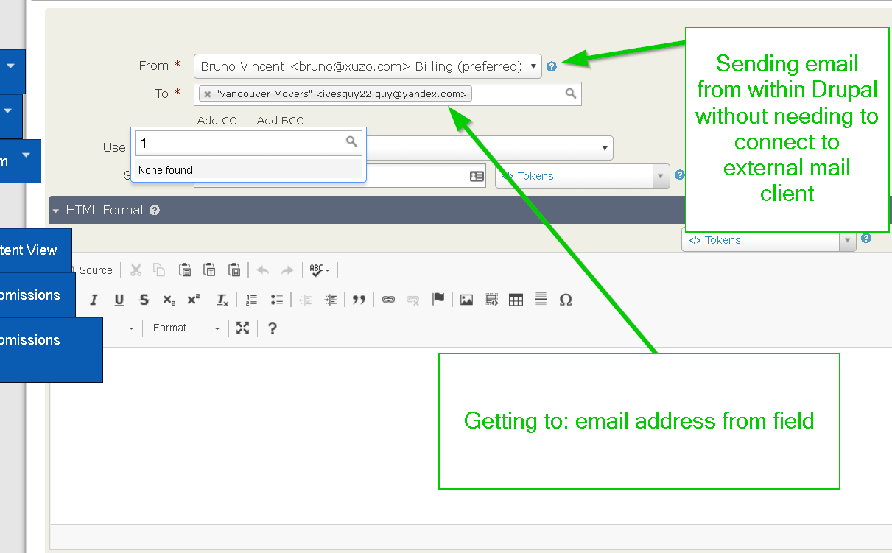Screen dimensions: 892x553
Task: Click the help icon next to Subject Tokens
Action: 680,175
